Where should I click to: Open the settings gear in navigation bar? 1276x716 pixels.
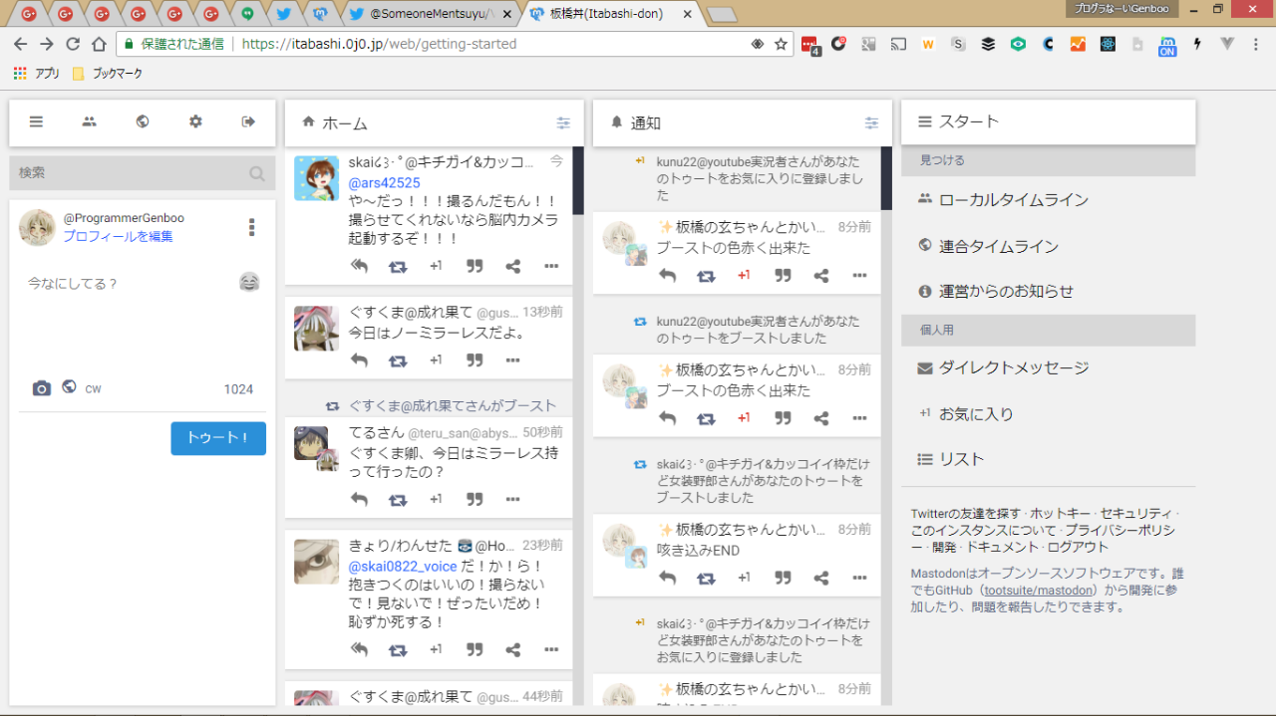[195, 121]
